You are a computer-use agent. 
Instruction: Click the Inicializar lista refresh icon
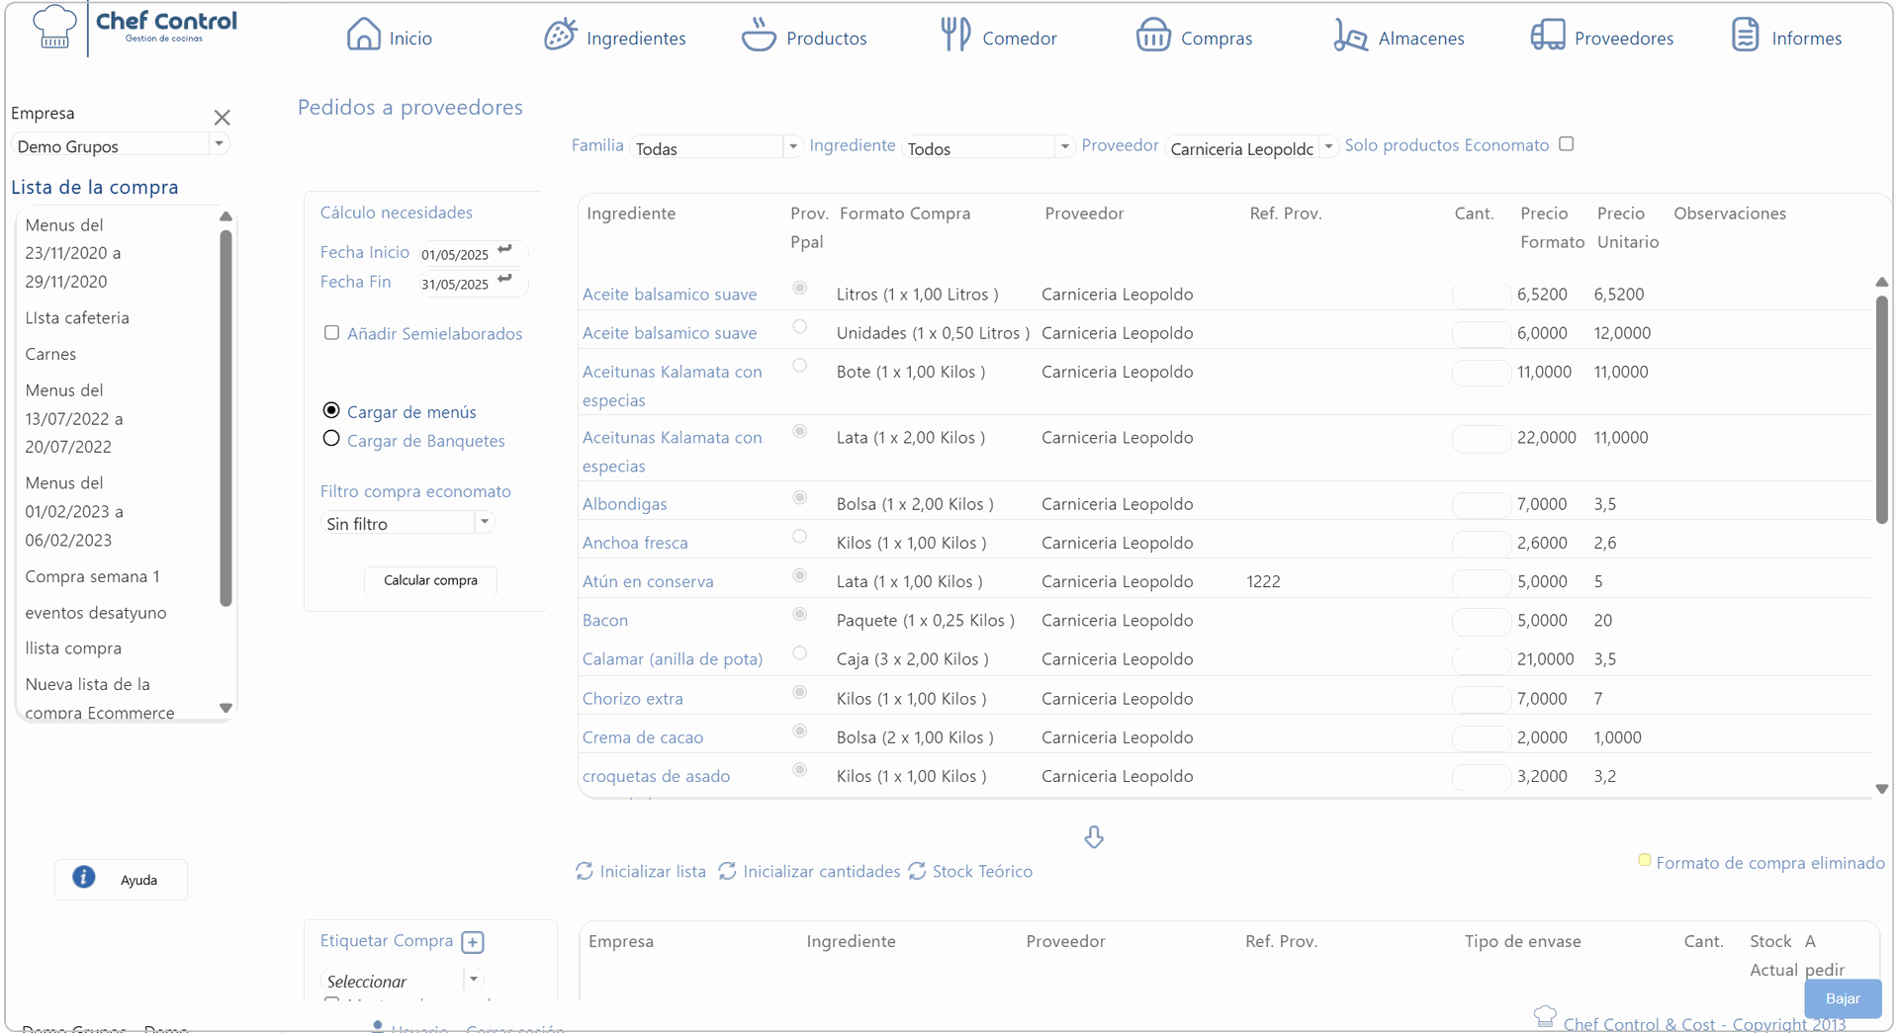tap(585, 871)
